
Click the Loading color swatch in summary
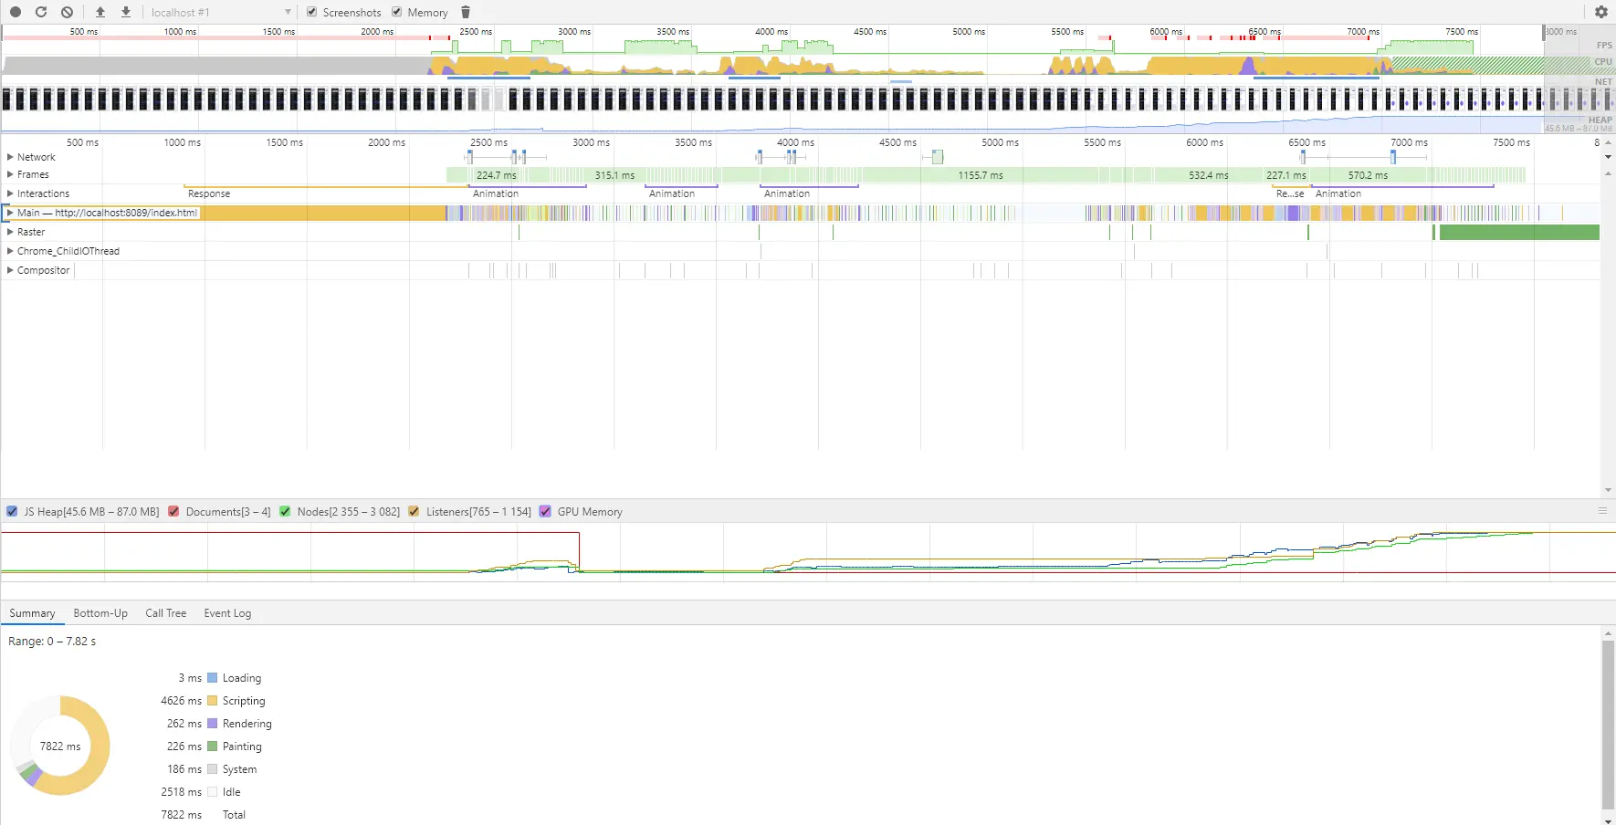[212, 678]
